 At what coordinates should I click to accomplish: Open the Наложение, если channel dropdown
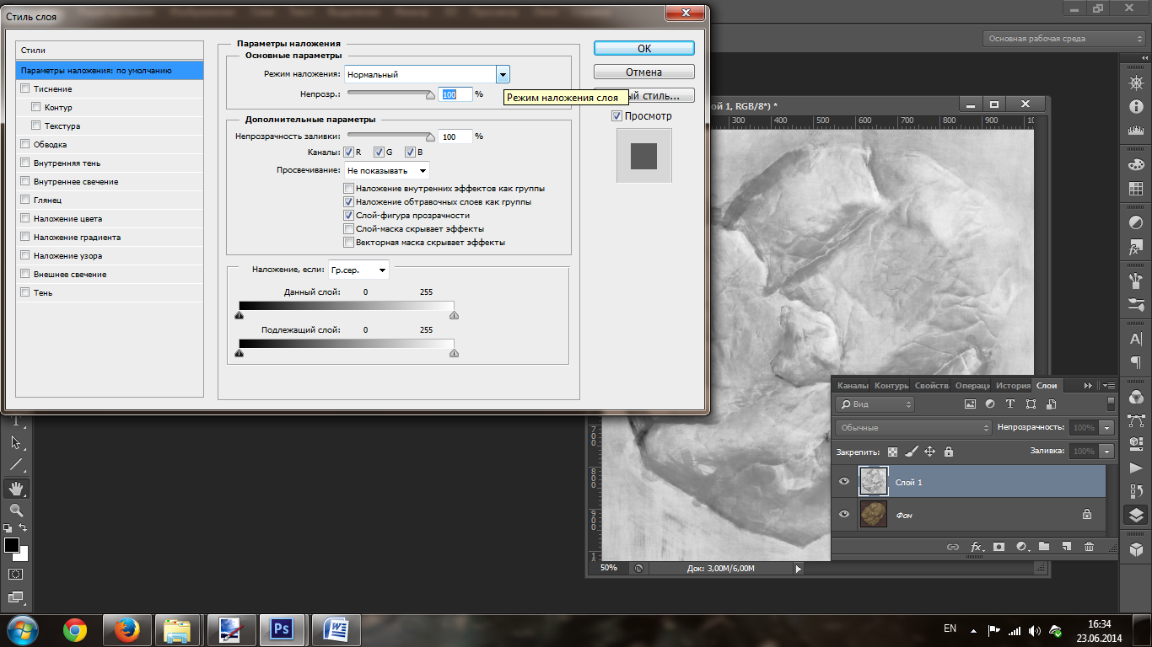(358, 270)
